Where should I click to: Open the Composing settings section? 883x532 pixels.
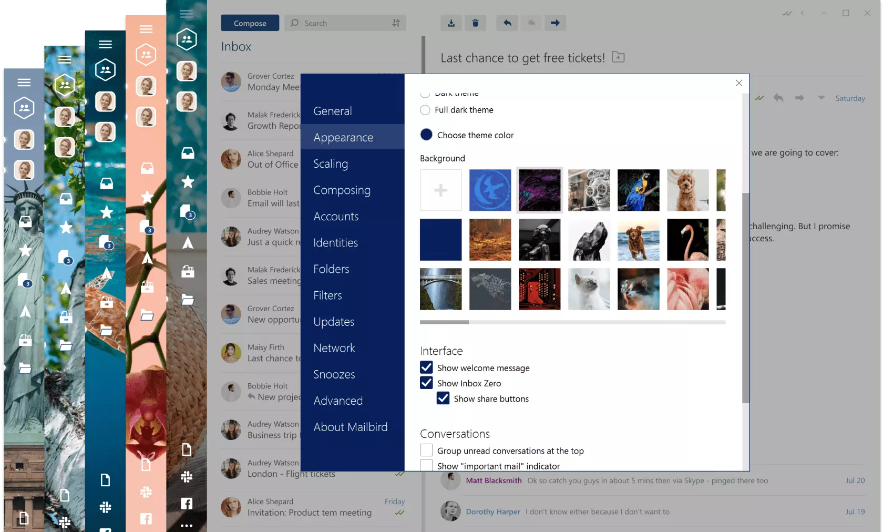point(342,190)
